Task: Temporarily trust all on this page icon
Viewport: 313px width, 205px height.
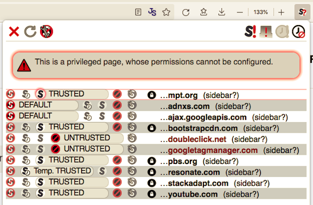Action: coord(282,31)
